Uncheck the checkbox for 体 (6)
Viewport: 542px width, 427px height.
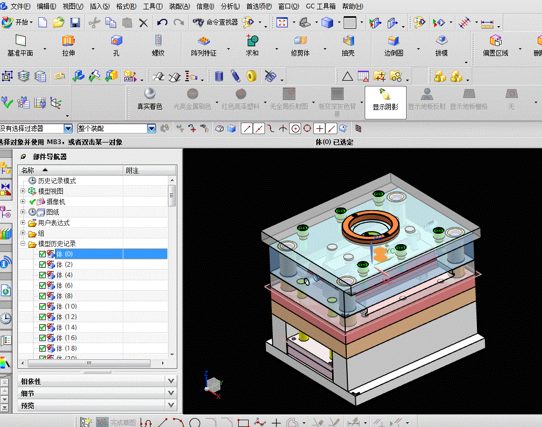(42, 286)
